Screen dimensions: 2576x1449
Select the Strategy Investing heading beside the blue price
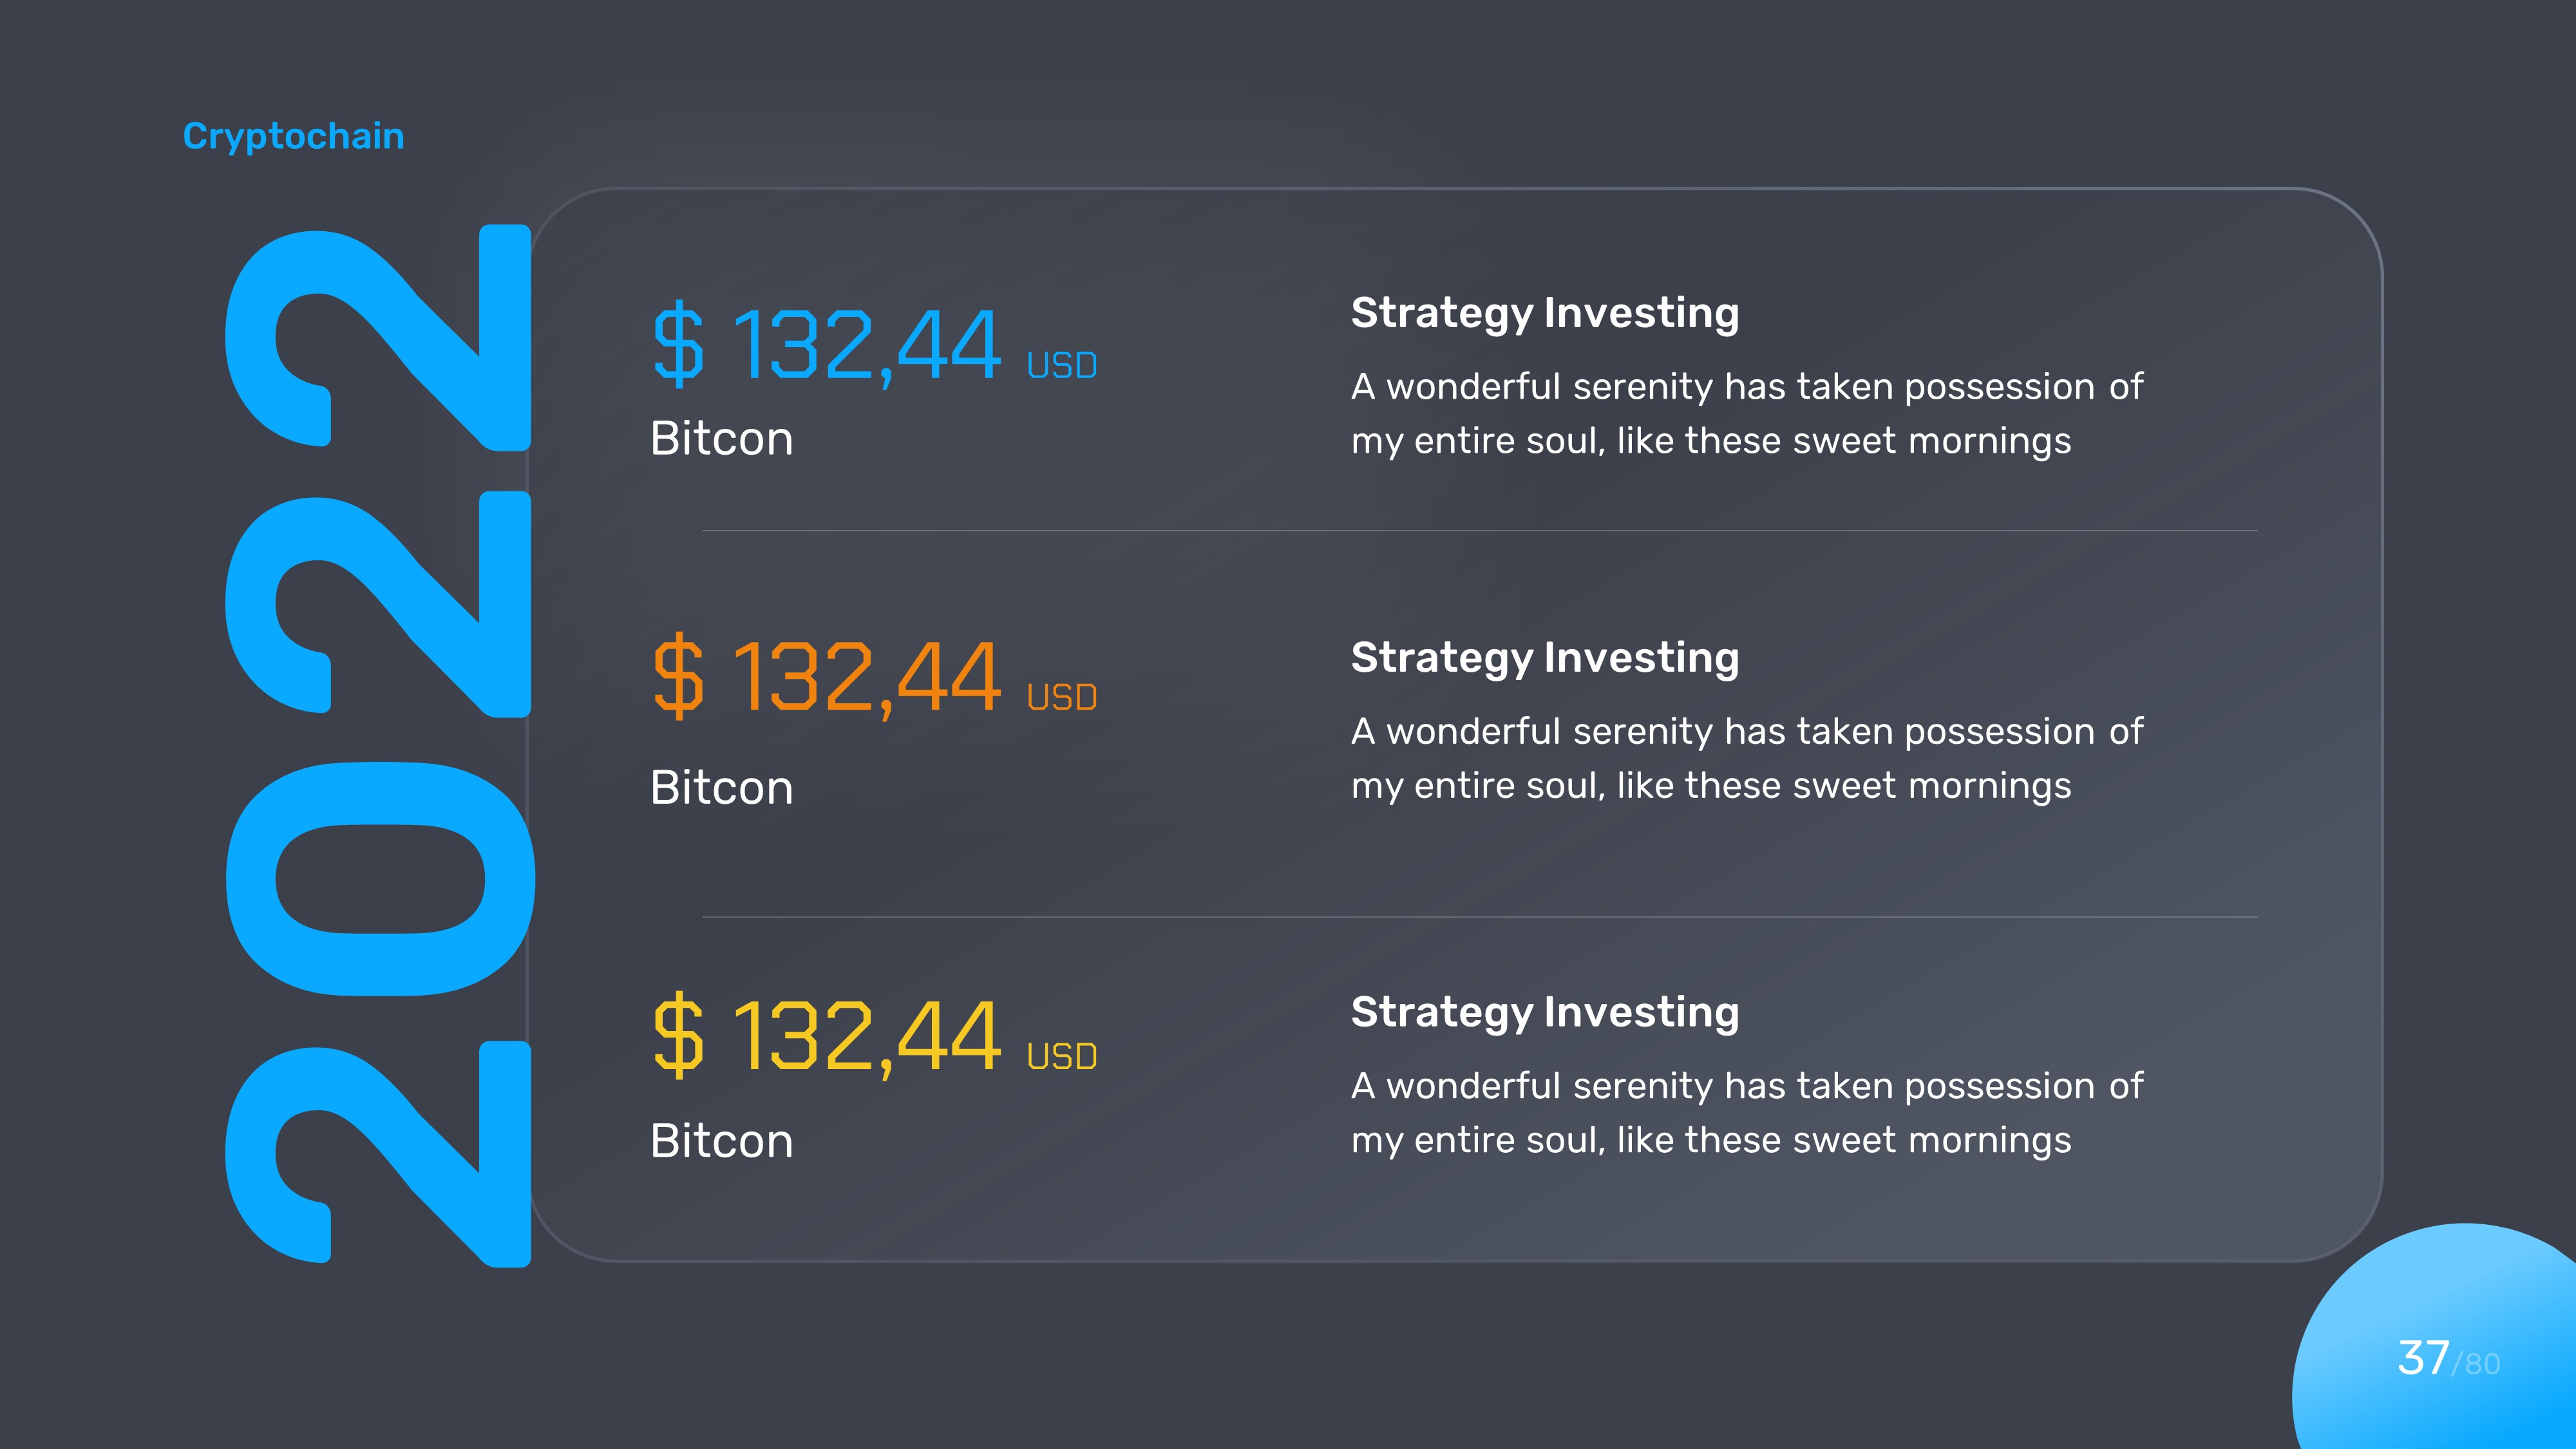coord(1544,313)
